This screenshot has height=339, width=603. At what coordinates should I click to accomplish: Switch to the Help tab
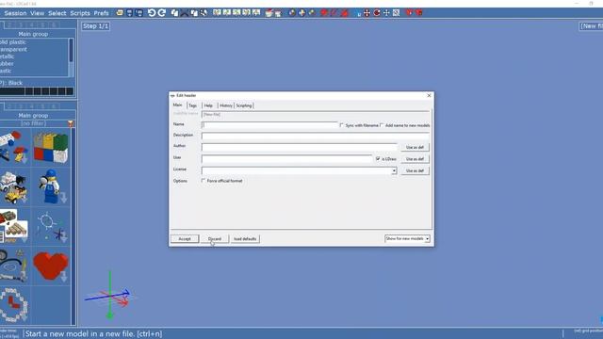[208, 105]
